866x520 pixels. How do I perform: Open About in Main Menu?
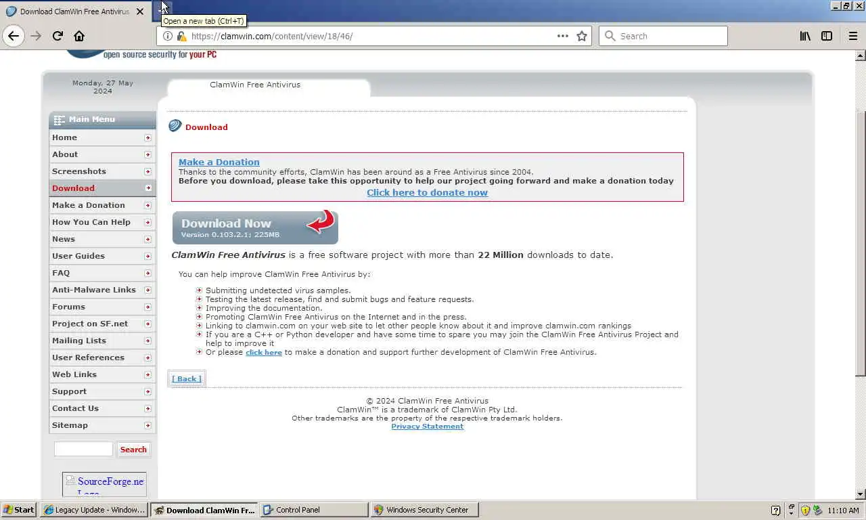[102, 154]
